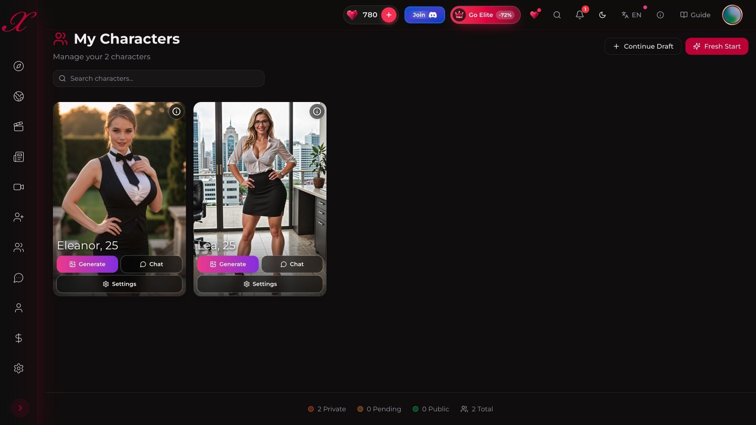
Task: Click the add-character person-plus sidebar icon
Action: 18,217
